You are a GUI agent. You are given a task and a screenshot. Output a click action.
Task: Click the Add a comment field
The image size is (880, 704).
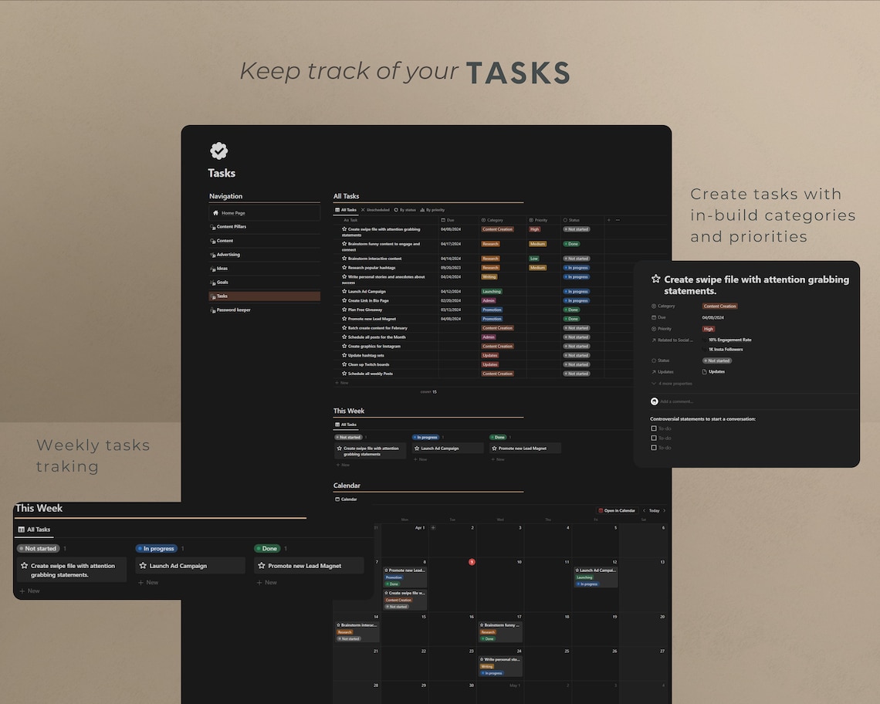pos(677,401)
